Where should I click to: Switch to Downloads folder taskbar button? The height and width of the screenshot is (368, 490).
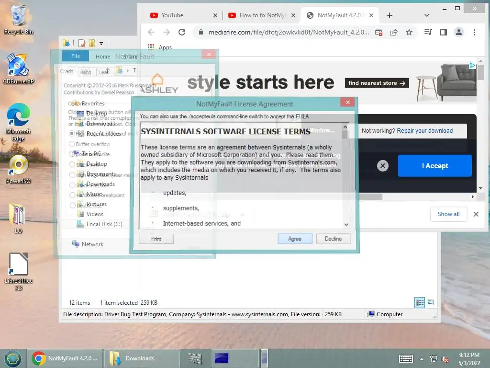click(x=142, y=358)
